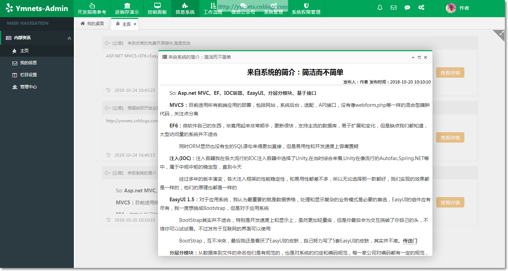Click the notification bell icon

coord(380,8)
